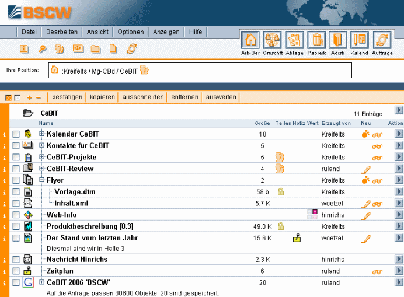Open the Ablage clipboard icon

point(295,40)
